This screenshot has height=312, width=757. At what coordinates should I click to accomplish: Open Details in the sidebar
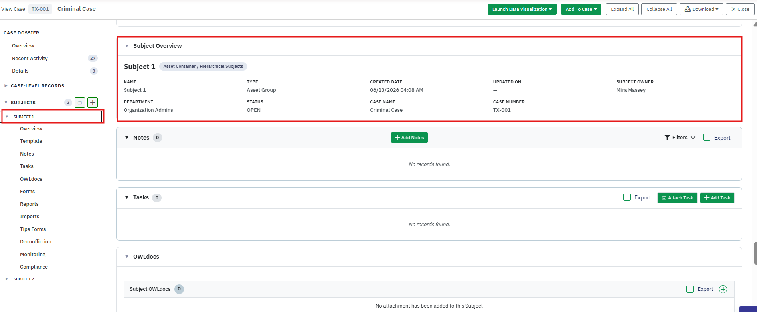[x=20, y=71]
